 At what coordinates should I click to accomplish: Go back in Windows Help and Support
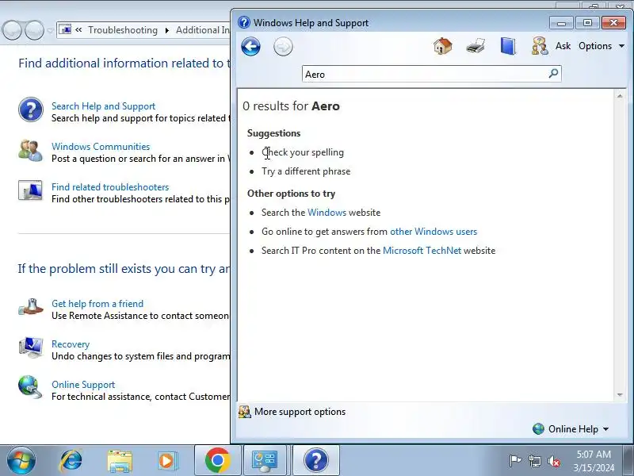pos(250,47)
